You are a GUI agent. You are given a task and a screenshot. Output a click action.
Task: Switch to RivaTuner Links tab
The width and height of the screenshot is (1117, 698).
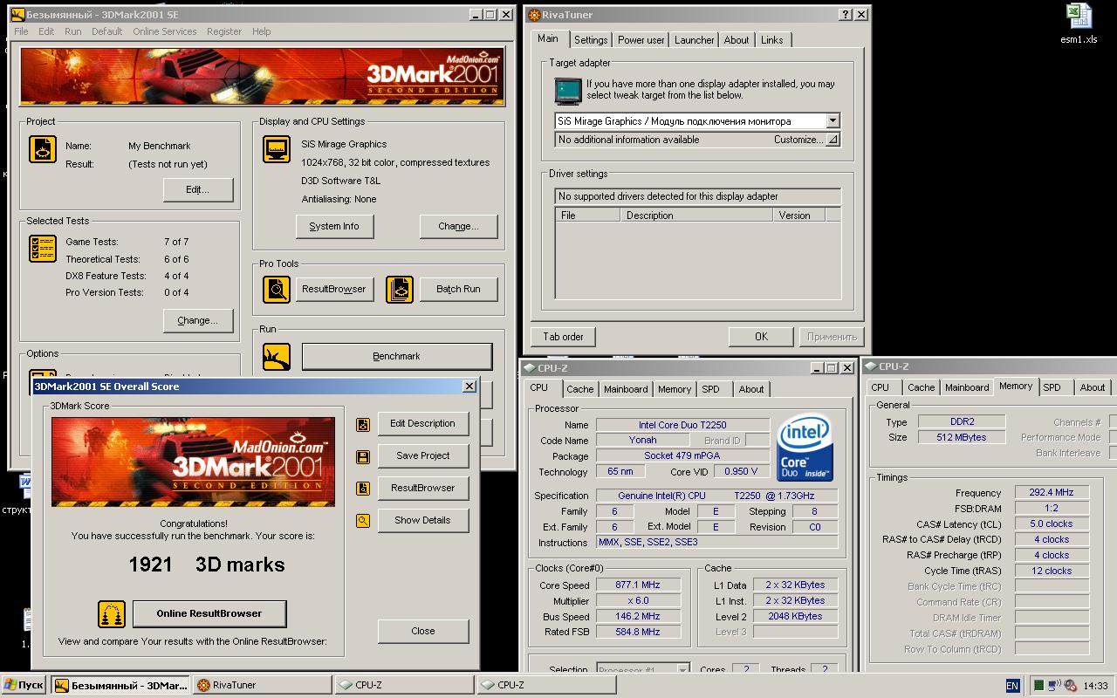pyautogui.click(x=772, y=40)
